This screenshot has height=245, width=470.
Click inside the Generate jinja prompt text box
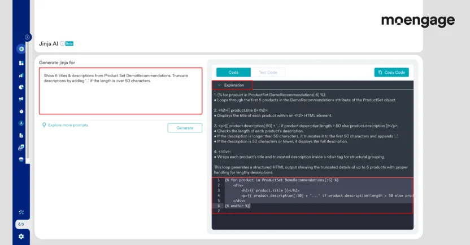click(120, 91)
